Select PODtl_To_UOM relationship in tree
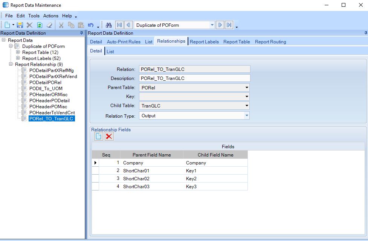 pos(46,89)
